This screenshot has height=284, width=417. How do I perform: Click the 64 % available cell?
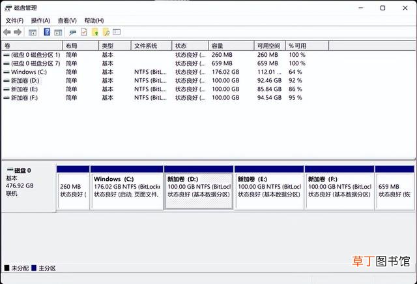[295, 72]
